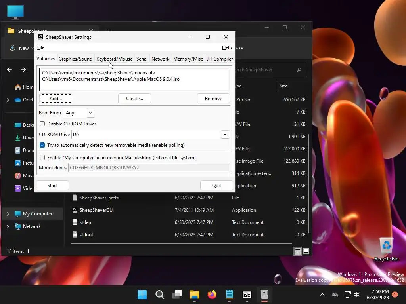Open Desktop in the Explorer sidebar
406x304 pixels.
(x=24, y=125)
